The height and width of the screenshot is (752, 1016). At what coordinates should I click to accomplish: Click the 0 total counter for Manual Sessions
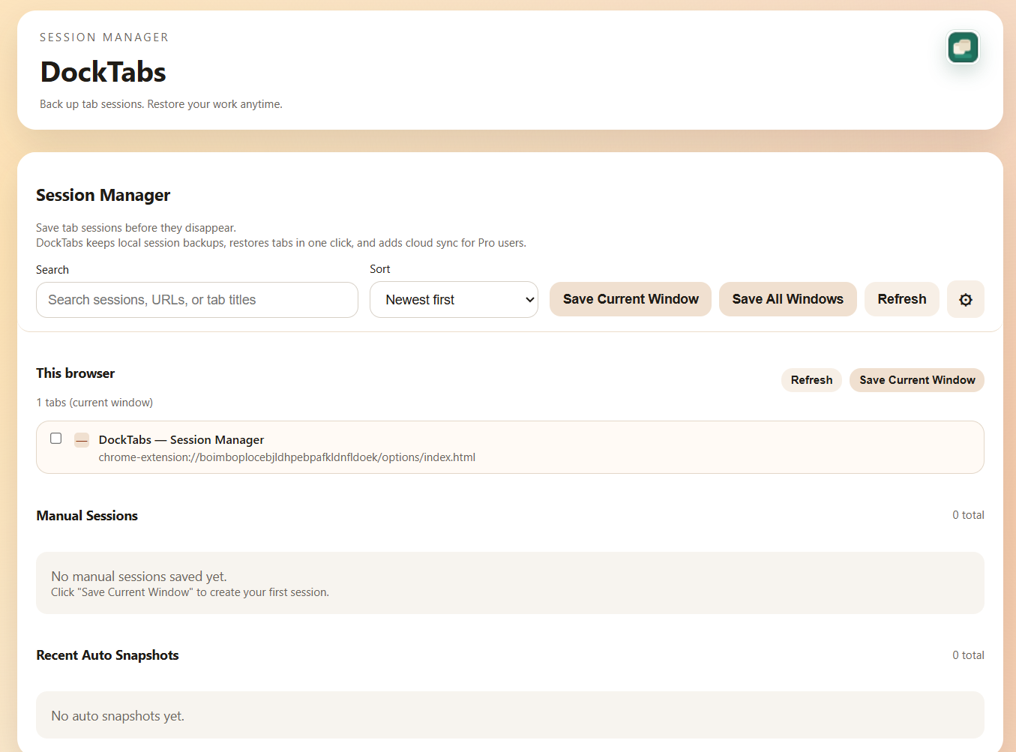tap(968, 515)
